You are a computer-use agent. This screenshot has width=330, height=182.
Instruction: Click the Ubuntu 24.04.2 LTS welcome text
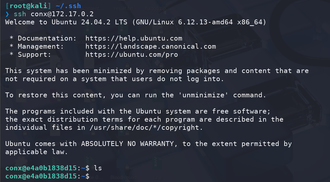pyautogui.click(x=90, y=22)
